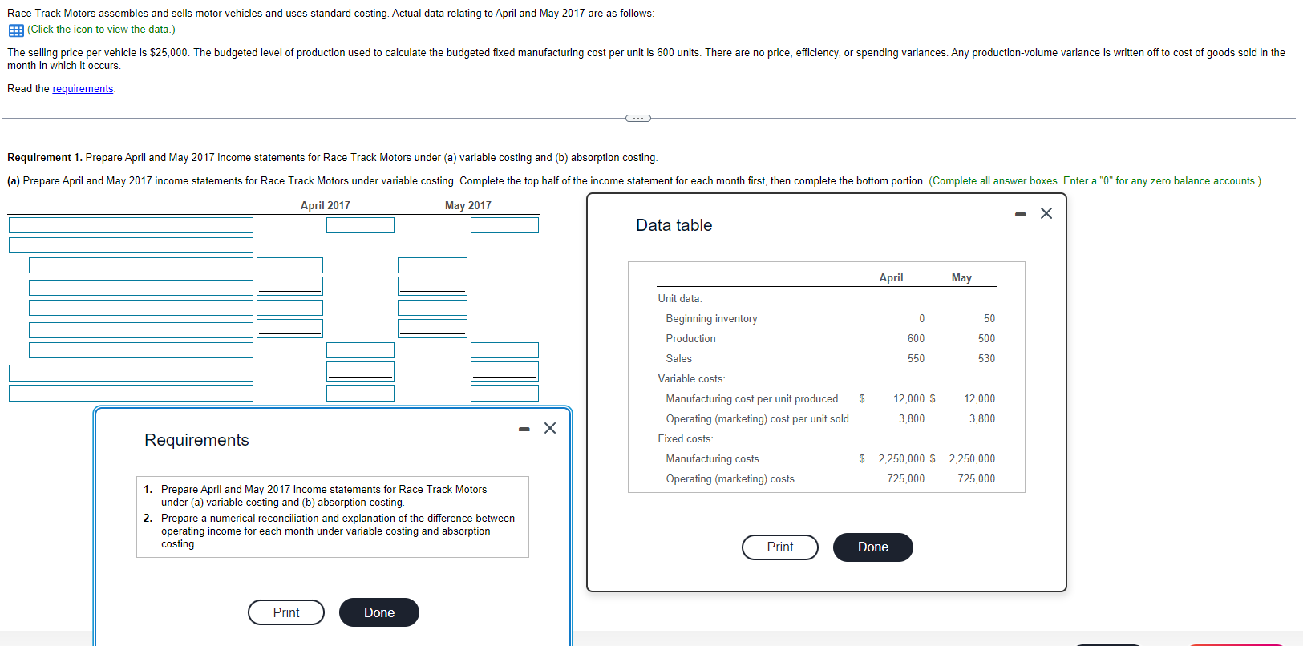Click the fixed "Operating (marketing) costs" row label
This screenshot has height=646, width=1303.
(x=730, y=479)
